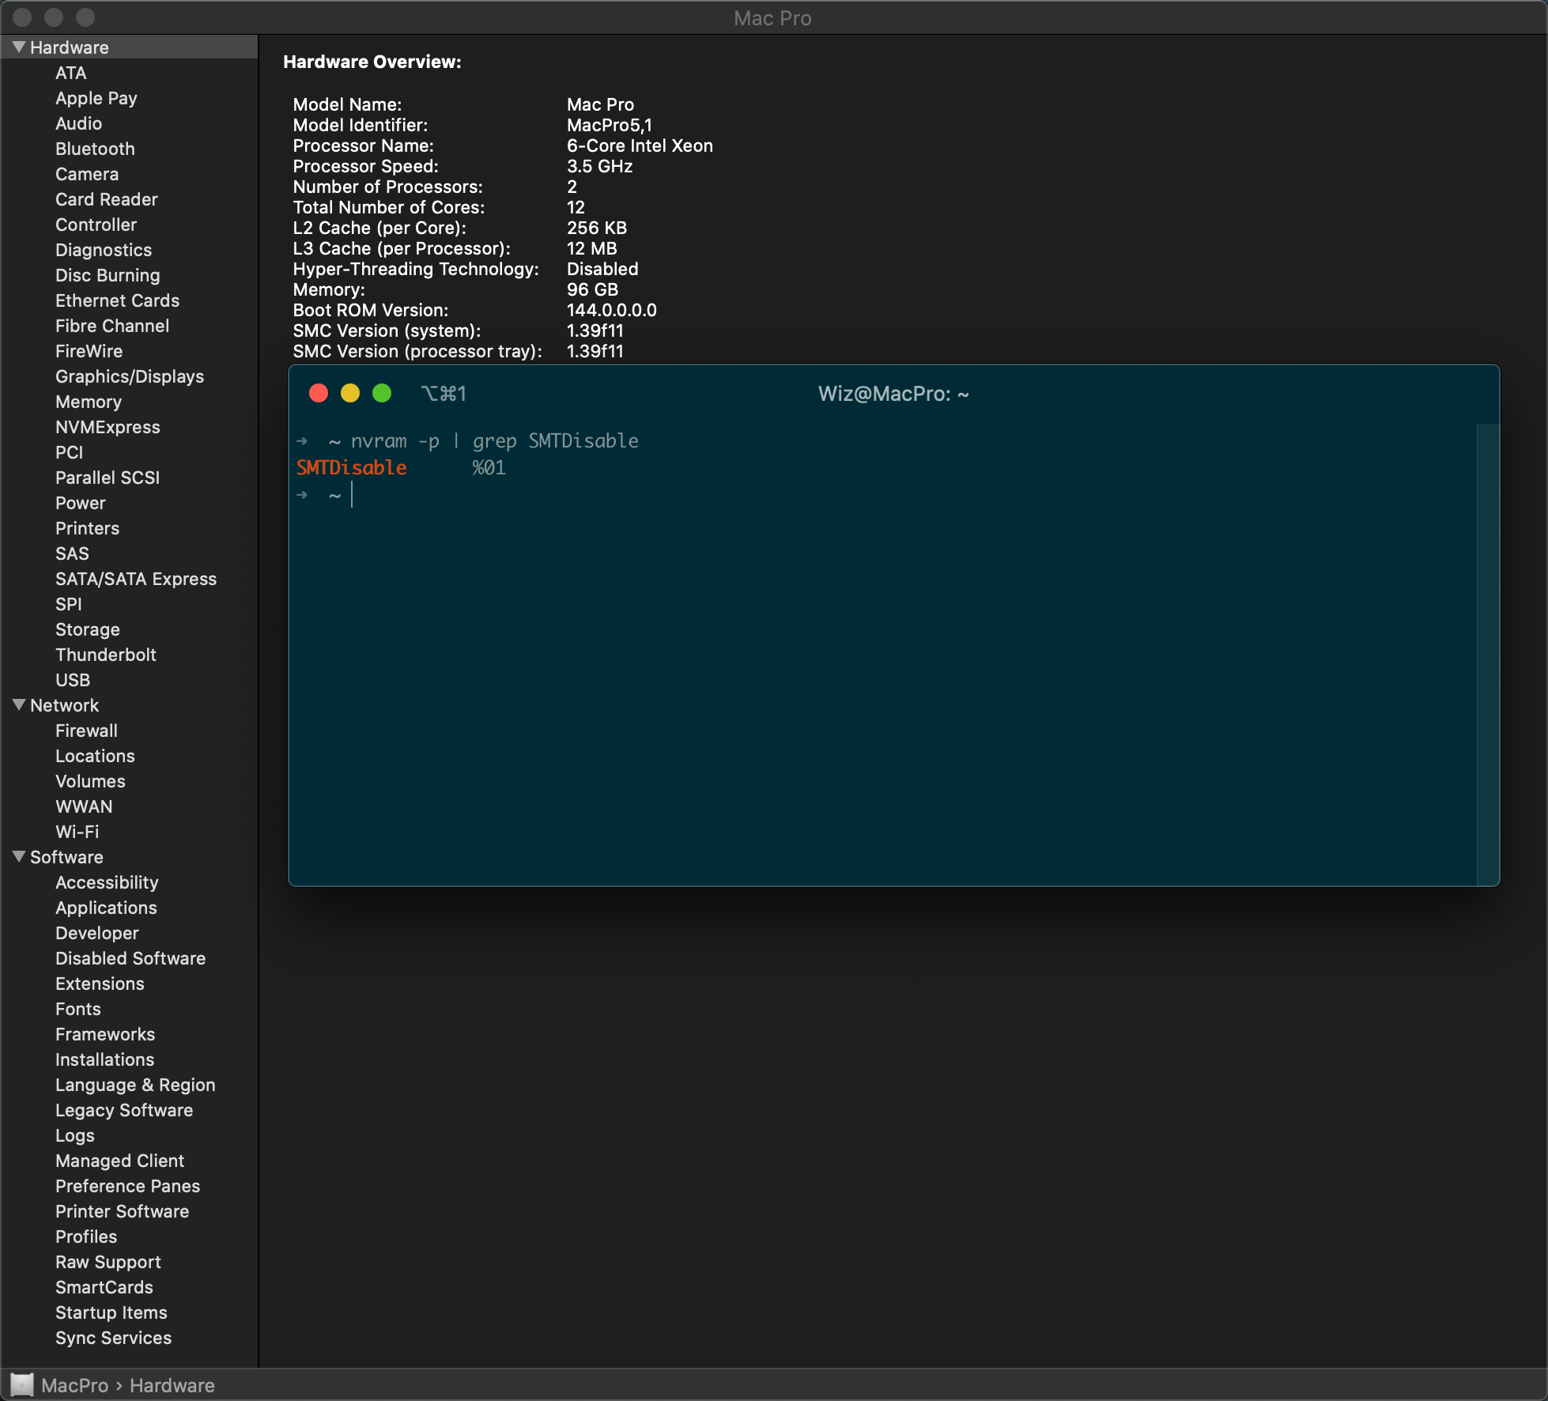This screenshot has height=1401, width=1548.
Task: Zoom terminal with the green button
Action: pos(382,394)
